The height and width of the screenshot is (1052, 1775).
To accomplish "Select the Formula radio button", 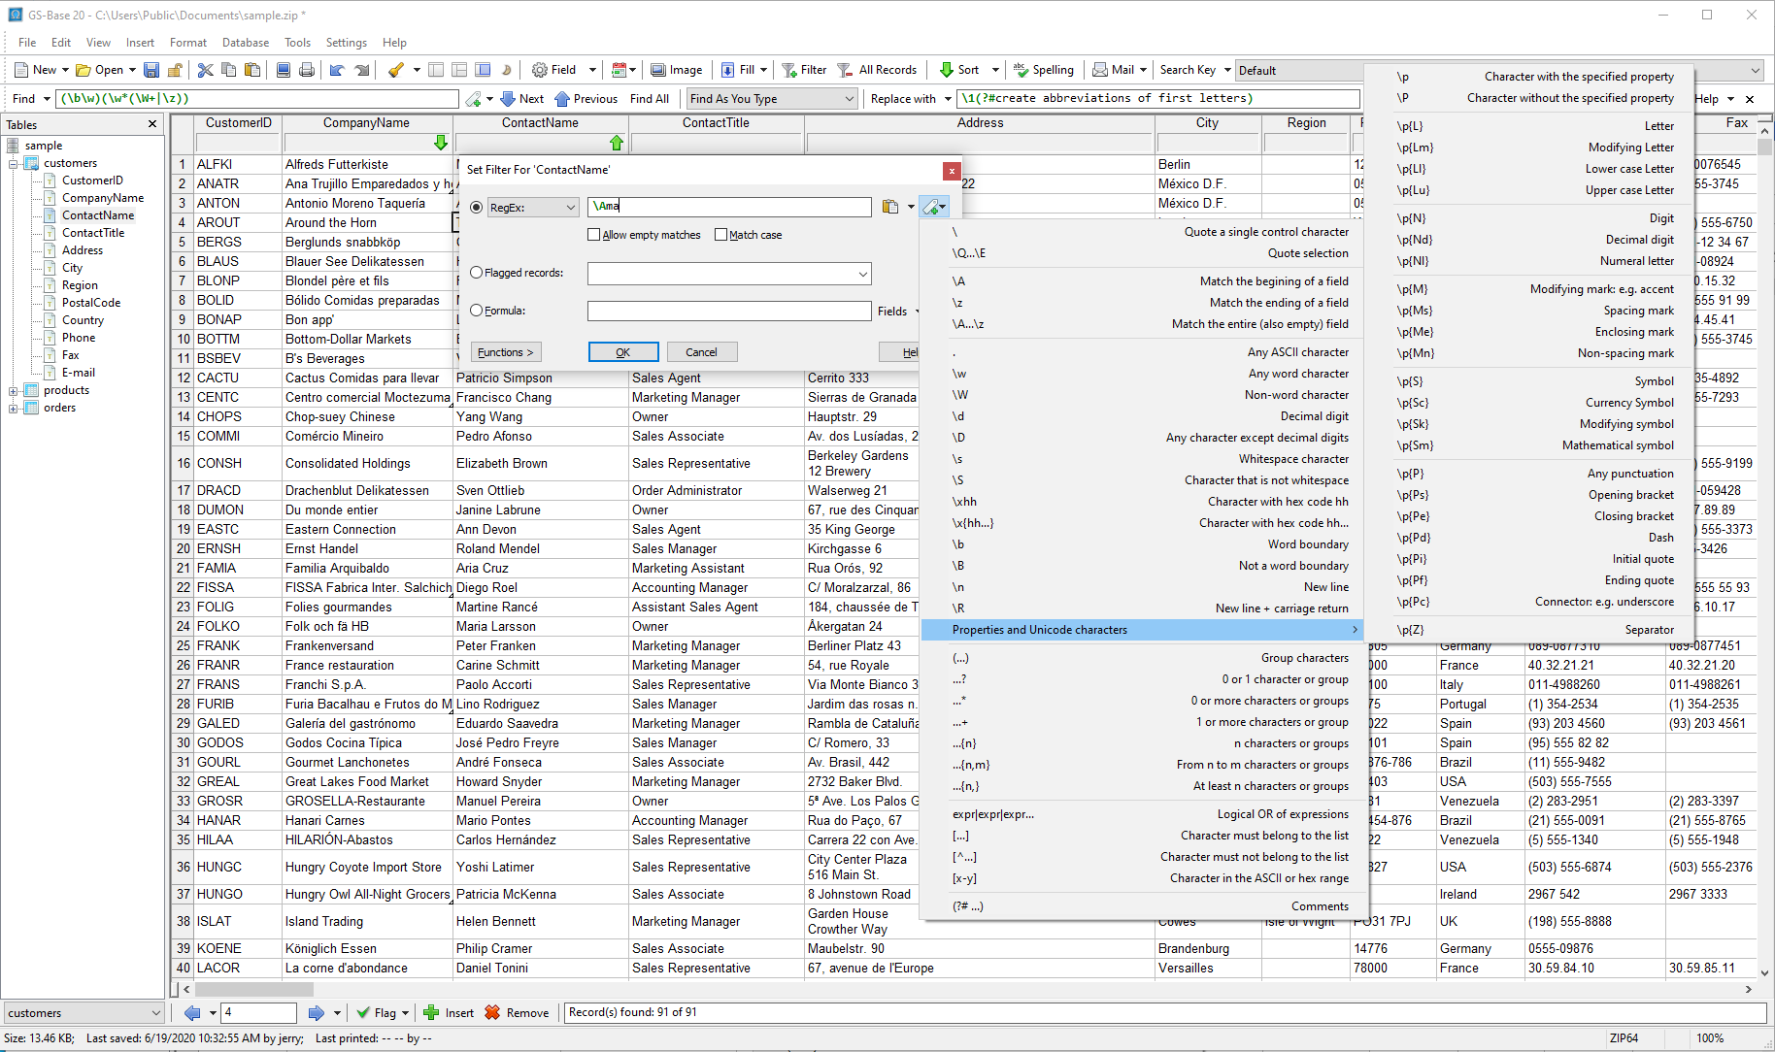I will pyautogui.click(x=476, y=311).
